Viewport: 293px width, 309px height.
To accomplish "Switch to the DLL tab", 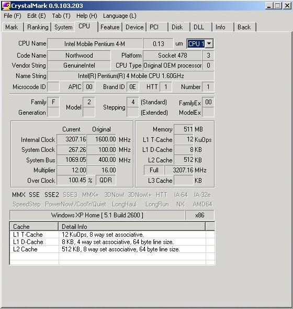I will pos(201,27).
